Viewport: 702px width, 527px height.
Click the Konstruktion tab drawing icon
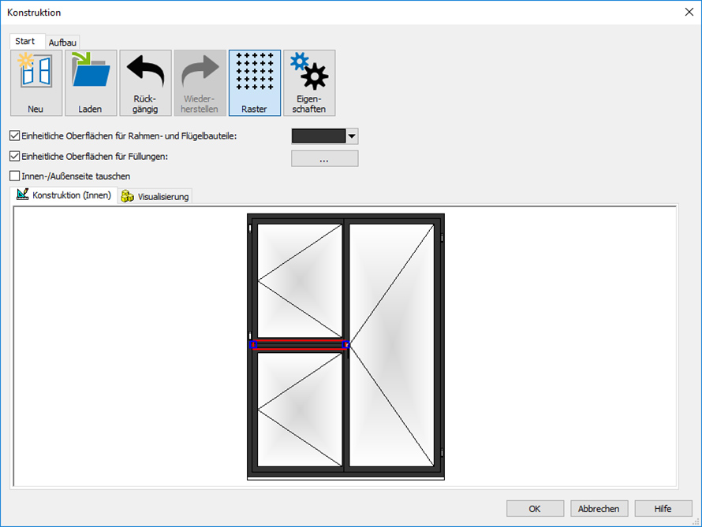[x=22, y=194]
